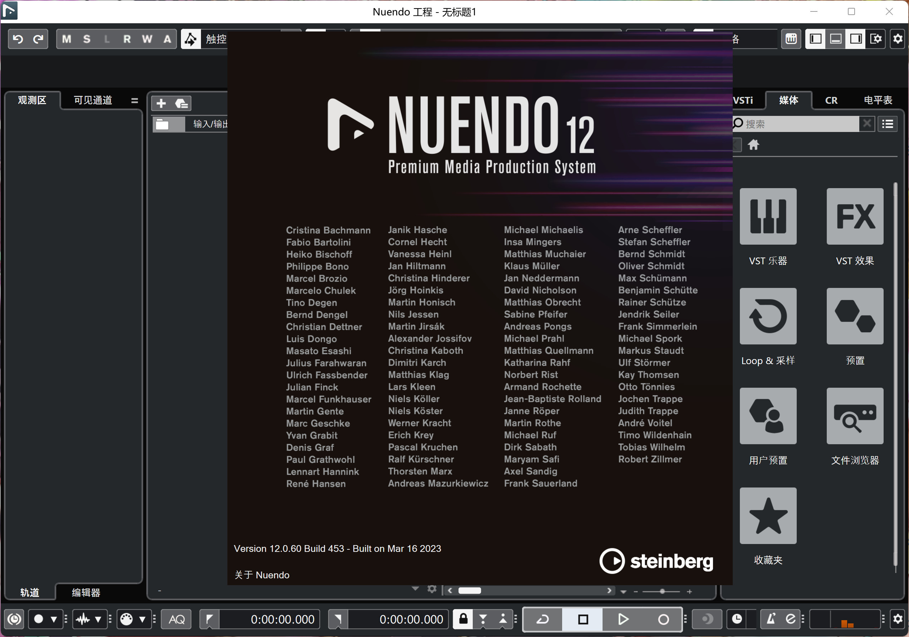Open the window layout setup icon
The image size is (909, 637).
[876, 39]
